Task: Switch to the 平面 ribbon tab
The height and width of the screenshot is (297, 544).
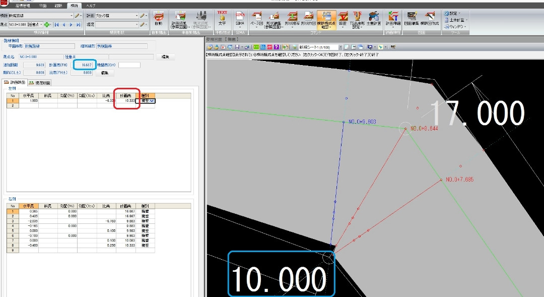Action: (x=42, y=6)
